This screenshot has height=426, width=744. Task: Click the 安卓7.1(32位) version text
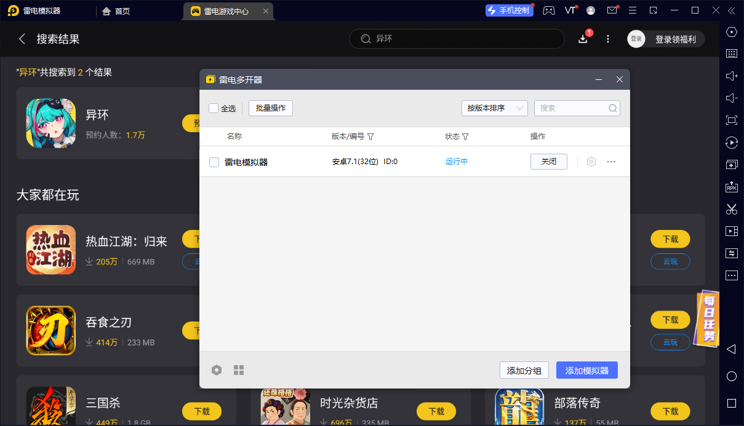[355, 162]
